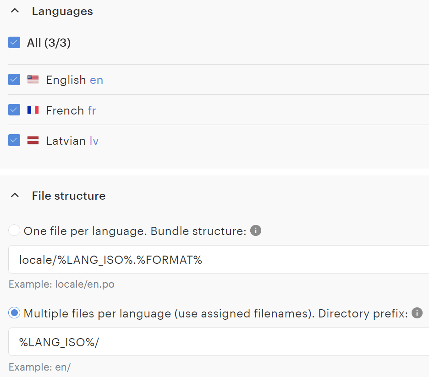Click info icon beside Directory prefix
429x377 pixels.
point(417,313)
